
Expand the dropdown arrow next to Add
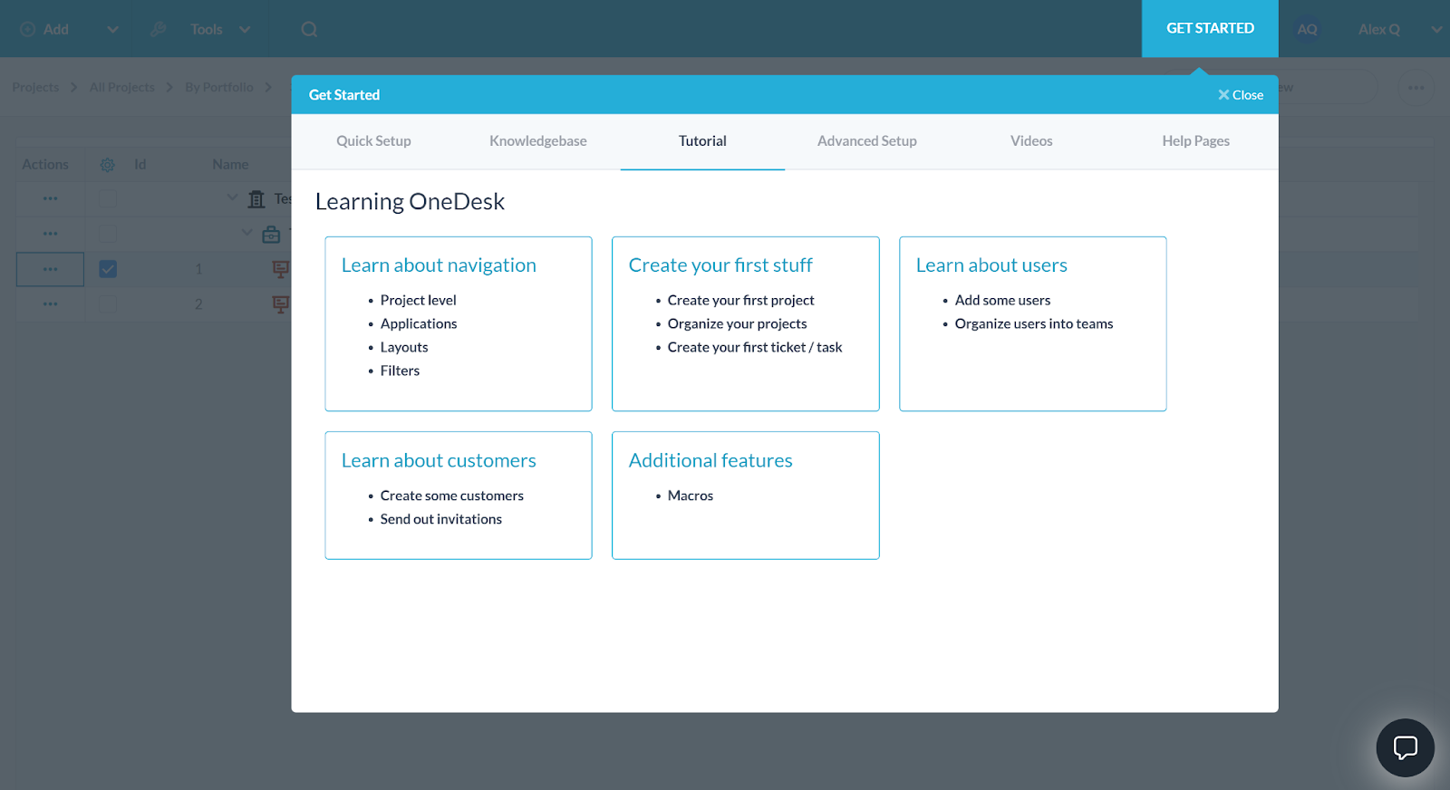pyautogui.click(x=112, y=29)
